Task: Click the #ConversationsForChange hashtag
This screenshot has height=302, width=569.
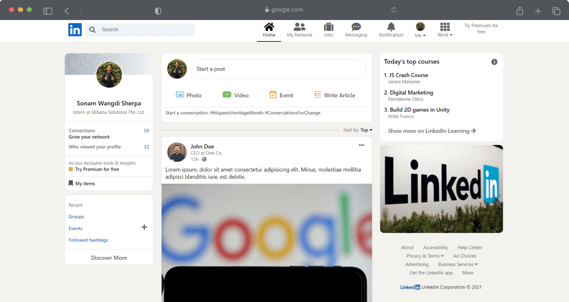Action: click(292, 113)
